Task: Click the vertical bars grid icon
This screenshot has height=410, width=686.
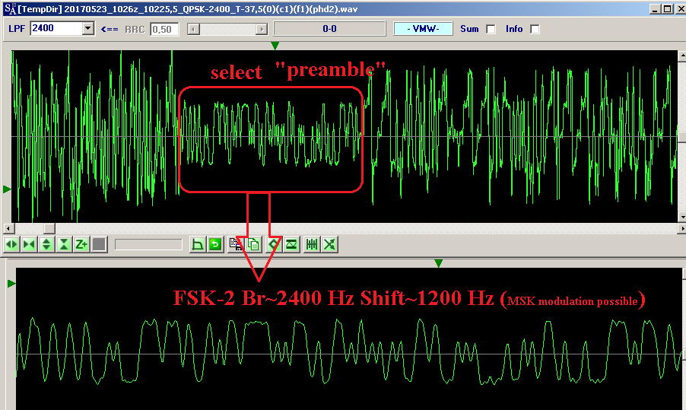Action: (312, 244)
